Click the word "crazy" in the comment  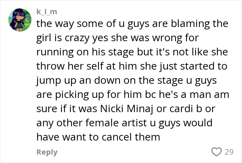pos(77,38)
